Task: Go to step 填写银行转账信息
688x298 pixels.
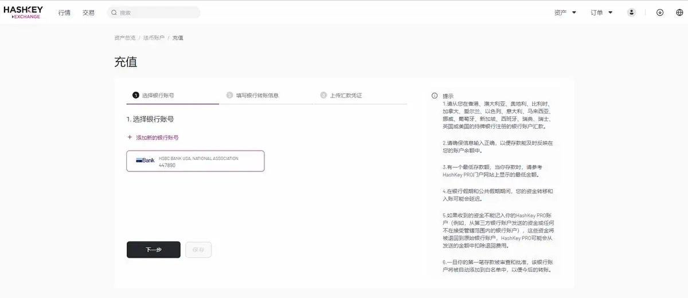Action: [252, 96]
